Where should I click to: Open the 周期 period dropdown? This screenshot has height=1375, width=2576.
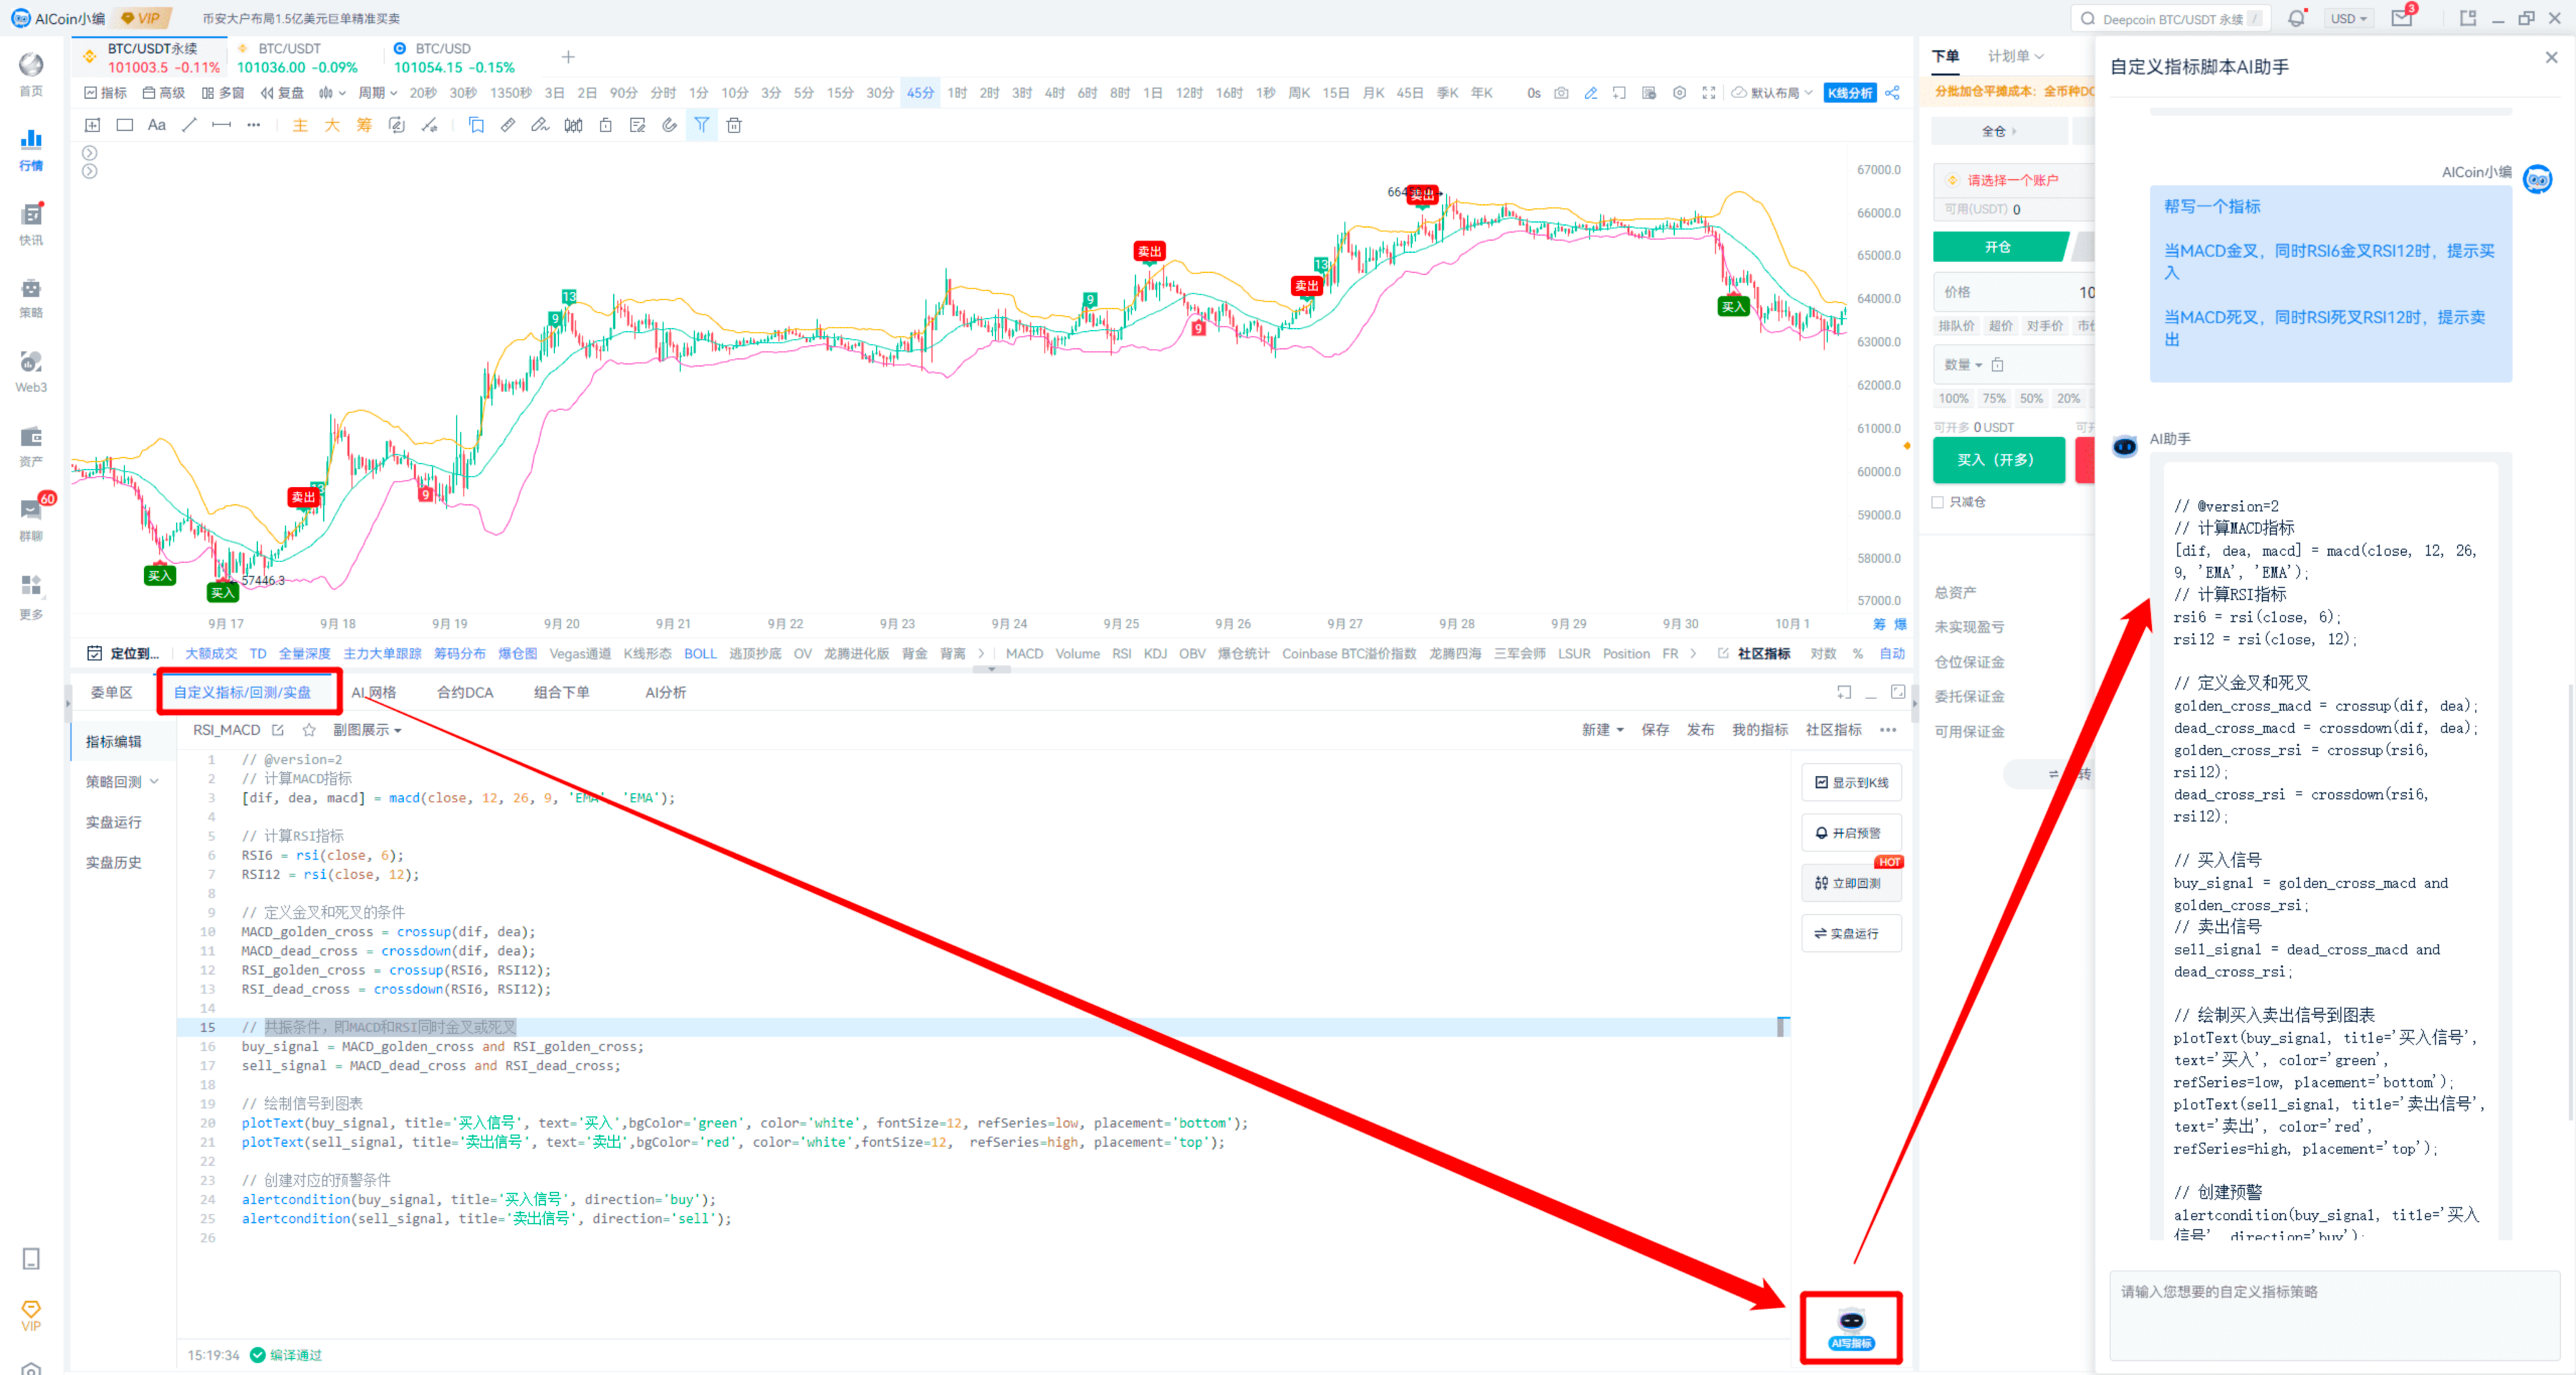click(377, 93)
